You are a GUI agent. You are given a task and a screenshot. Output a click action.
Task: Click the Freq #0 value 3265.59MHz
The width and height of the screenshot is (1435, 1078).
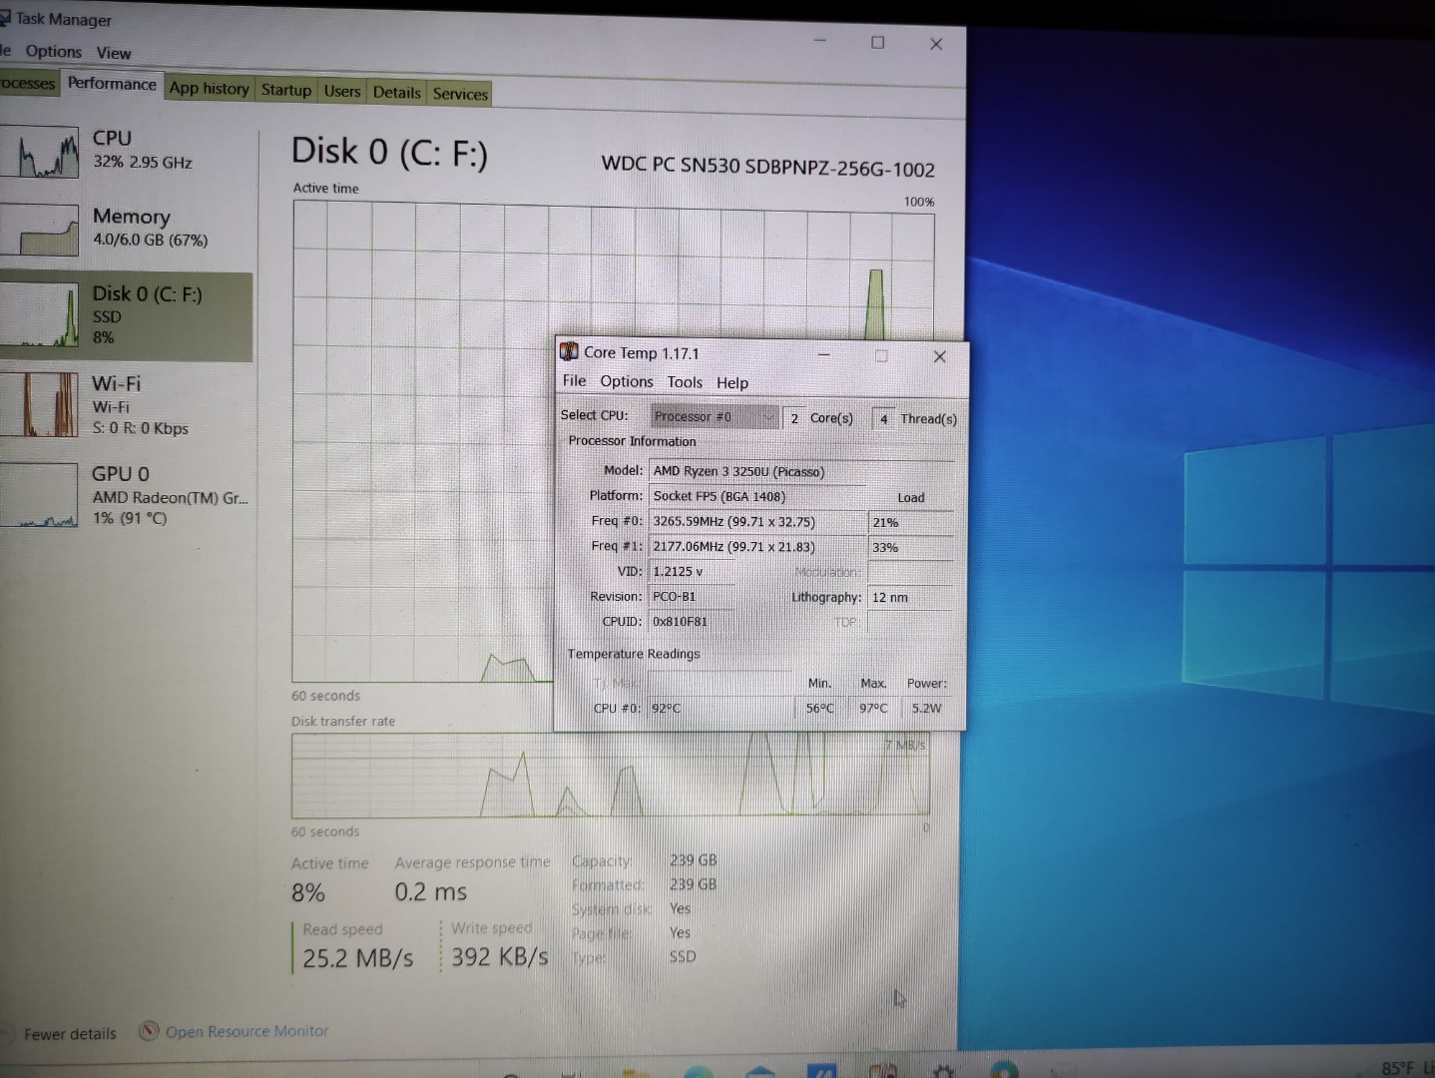point(757,521)
